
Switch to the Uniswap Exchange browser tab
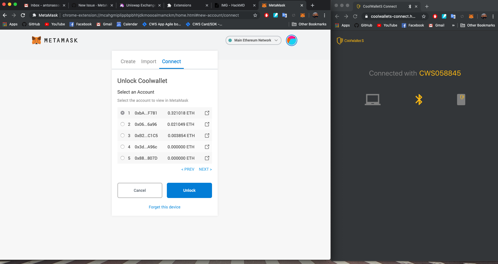coord(140,5)
